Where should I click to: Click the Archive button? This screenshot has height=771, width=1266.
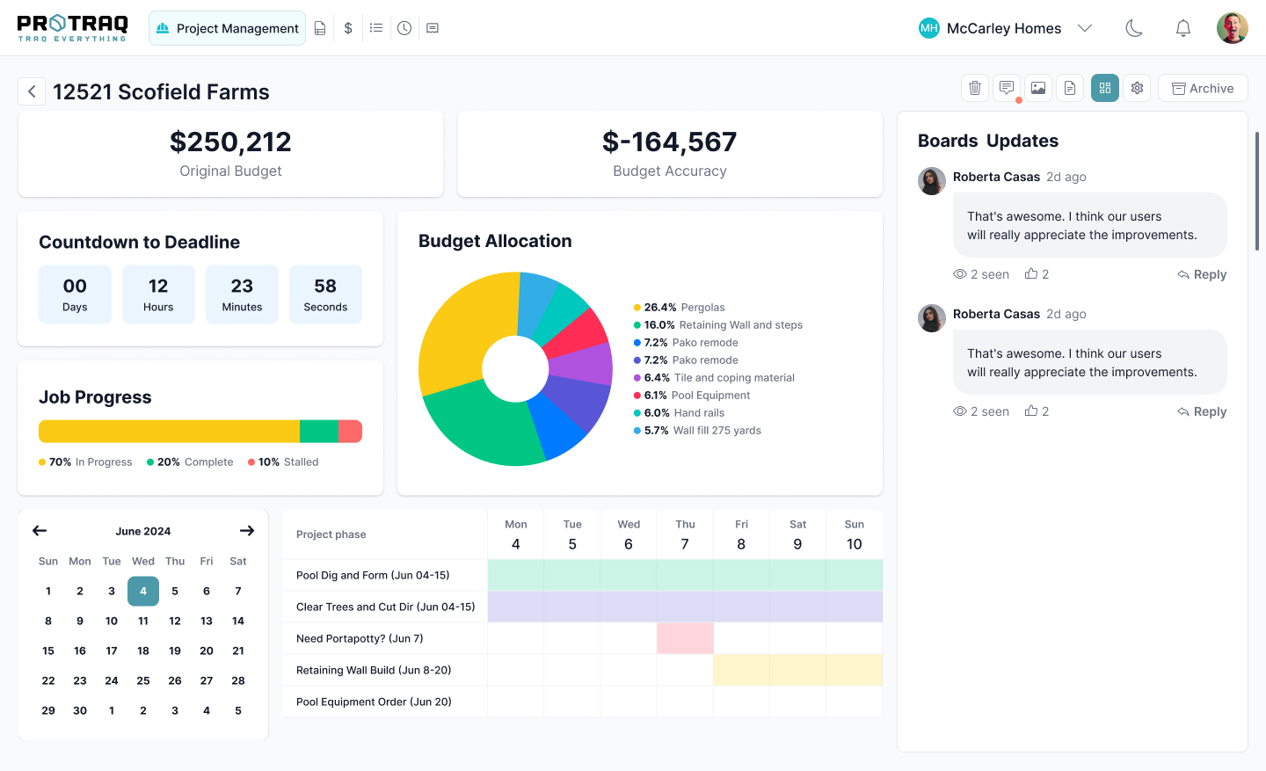[x=1203, y=88]
